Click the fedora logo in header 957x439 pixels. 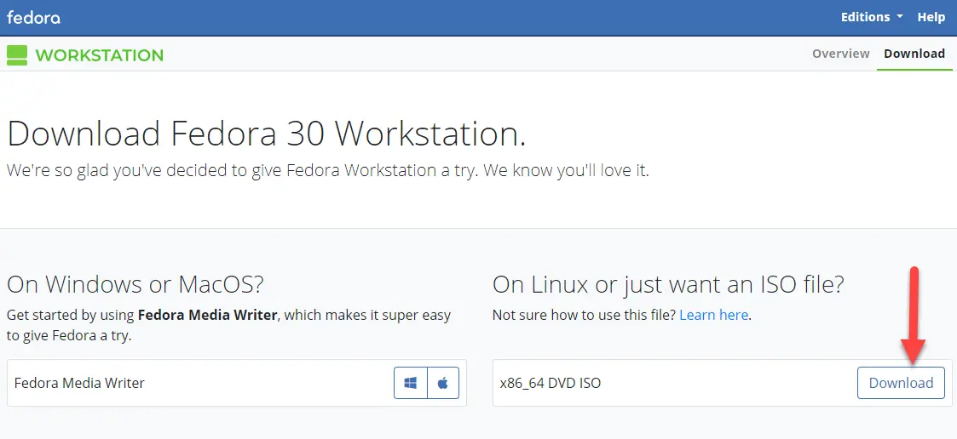tap(33, 17)
